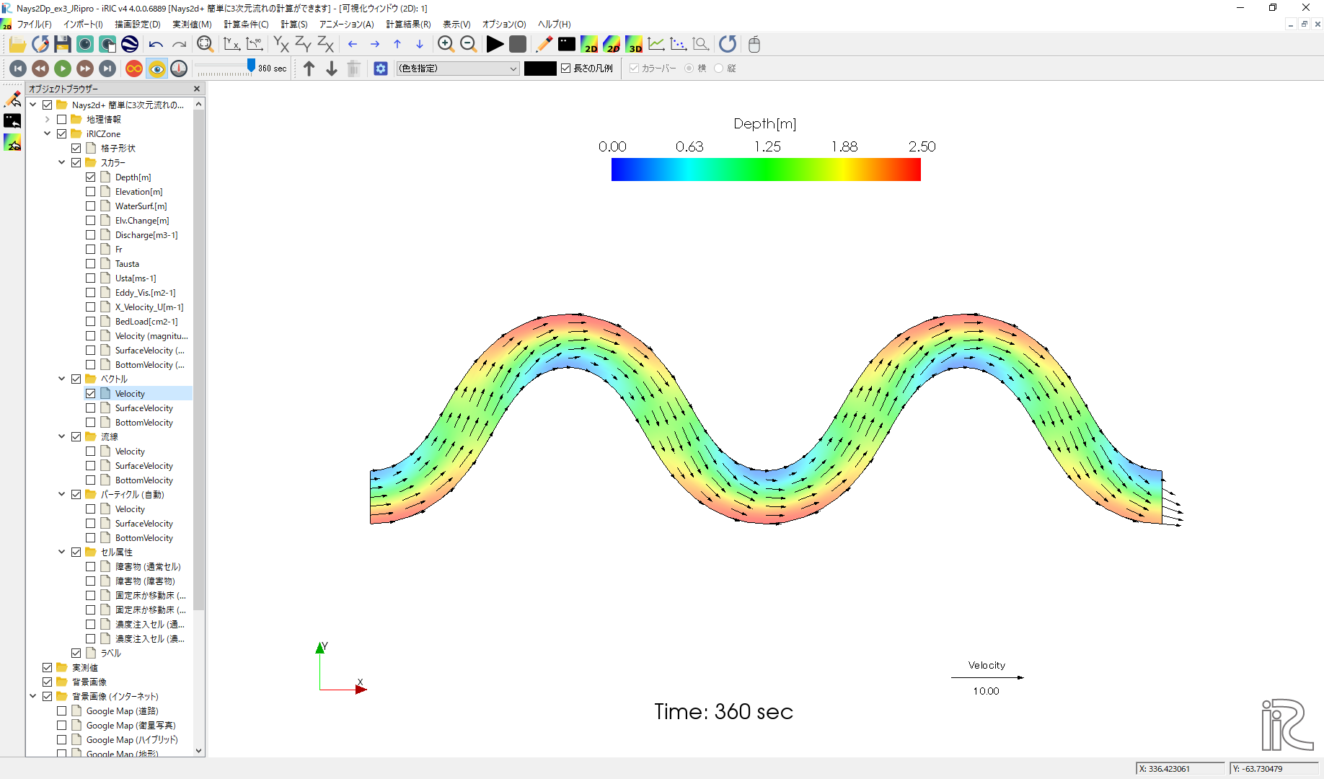This screenshot has height=779, width=1324.
Task: Open the アニメーション(A) menu
Action: [x=346, y=24]
